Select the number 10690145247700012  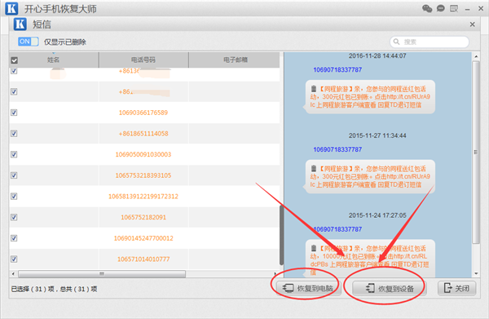[x=143, y=238]
